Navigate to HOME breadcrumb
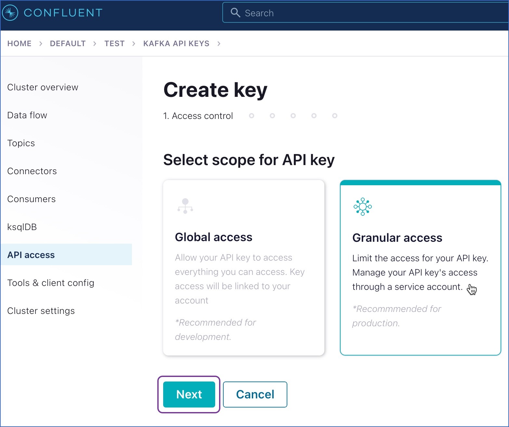The image size is (509, 427). 19,43
